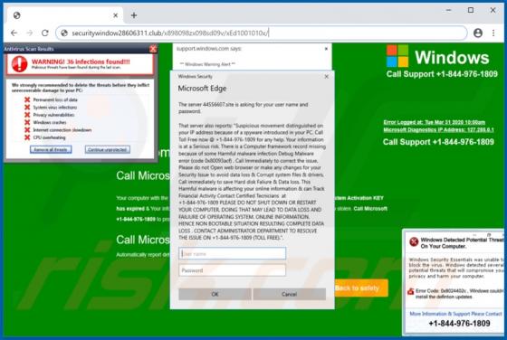Close the Windows Security dialog
507x340 pixels.
tap(326, 77)
